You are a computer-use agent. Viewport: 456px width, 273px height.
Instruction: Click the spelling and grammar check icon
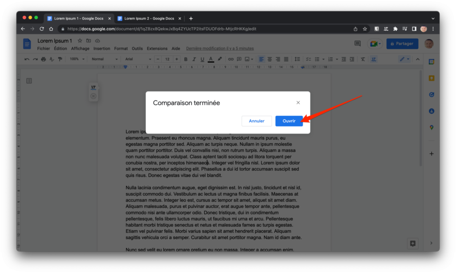tap(52, 59)
